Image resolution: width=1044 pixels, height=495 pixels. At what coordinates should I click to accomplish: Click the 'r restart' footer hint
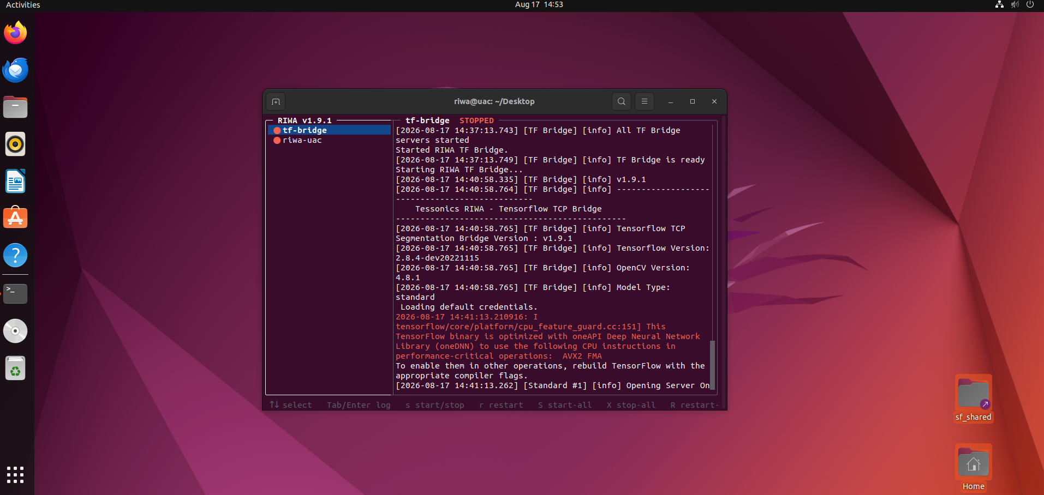501,405
